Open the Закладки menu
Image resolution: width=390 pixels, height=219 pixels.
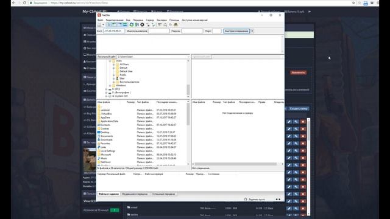pos(161,20)
